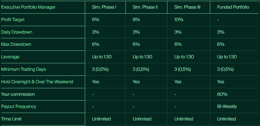Select the Funded Portfolio column header
The image size is (260, 126).
point(233,7)
